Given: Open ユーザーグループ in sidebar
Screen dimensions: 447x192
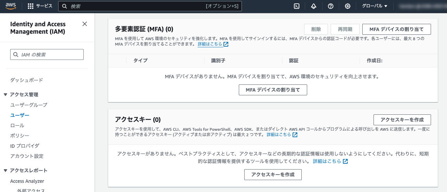Looking at the screenshot, I should [29, 105].
